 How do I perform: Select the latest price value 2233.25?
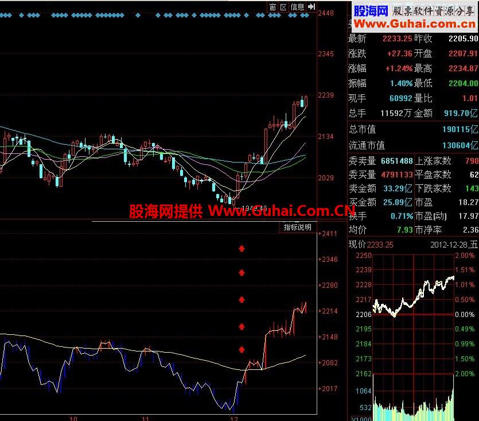pos(397,38)
